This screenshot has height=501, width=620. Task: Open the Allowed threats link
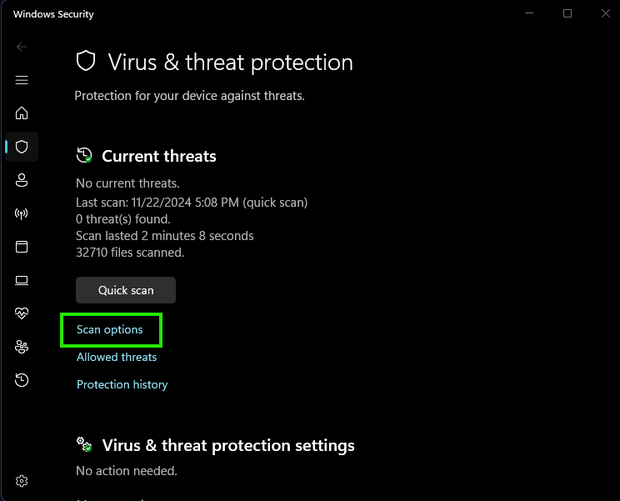[117, 358]
